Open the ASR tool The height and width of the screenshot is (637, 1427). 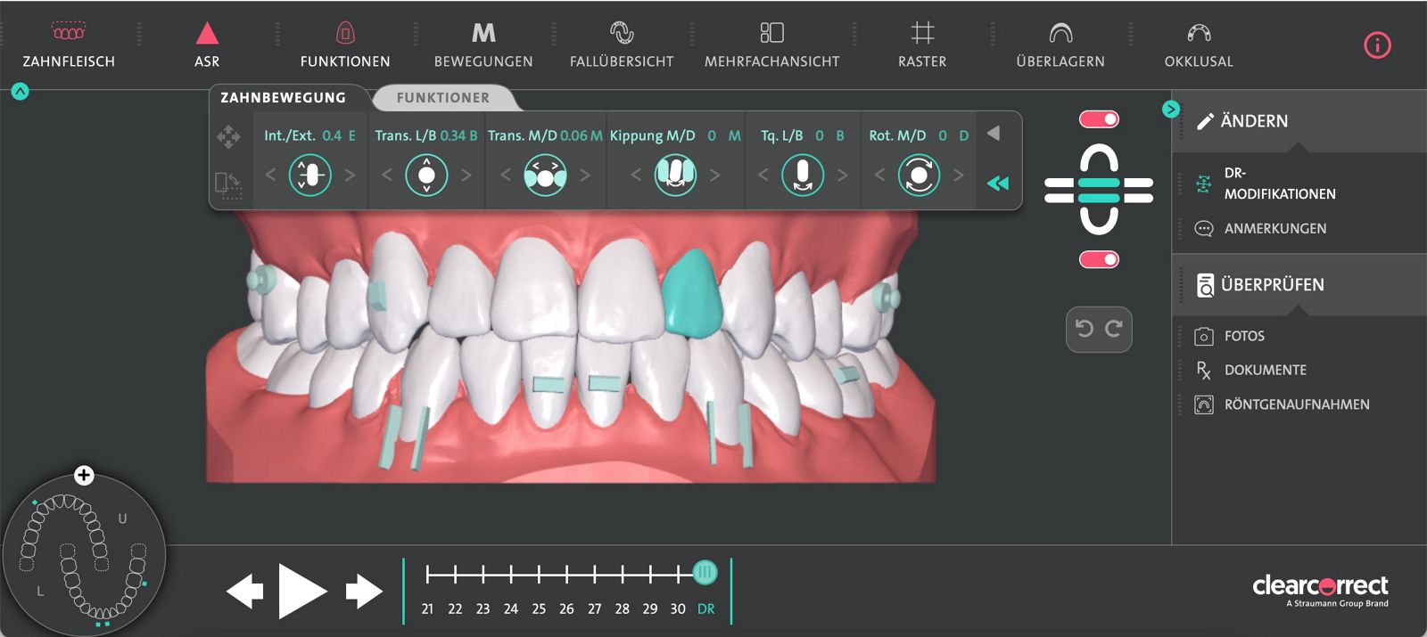pyautogui.click(x=207, y=34)
